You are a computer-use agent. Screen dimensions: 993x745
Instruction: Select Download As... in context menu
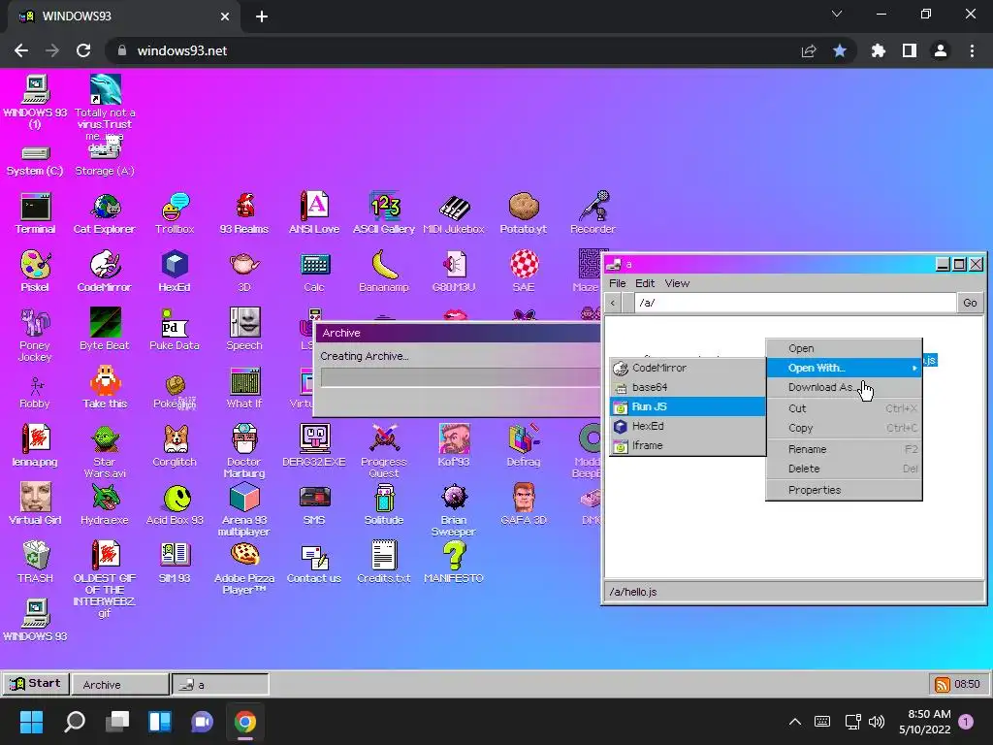[844, 387]
